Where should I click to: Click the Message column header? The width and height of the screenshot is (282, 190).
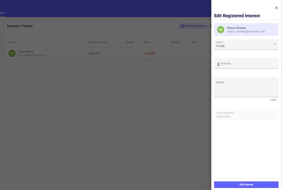[175, 42]
